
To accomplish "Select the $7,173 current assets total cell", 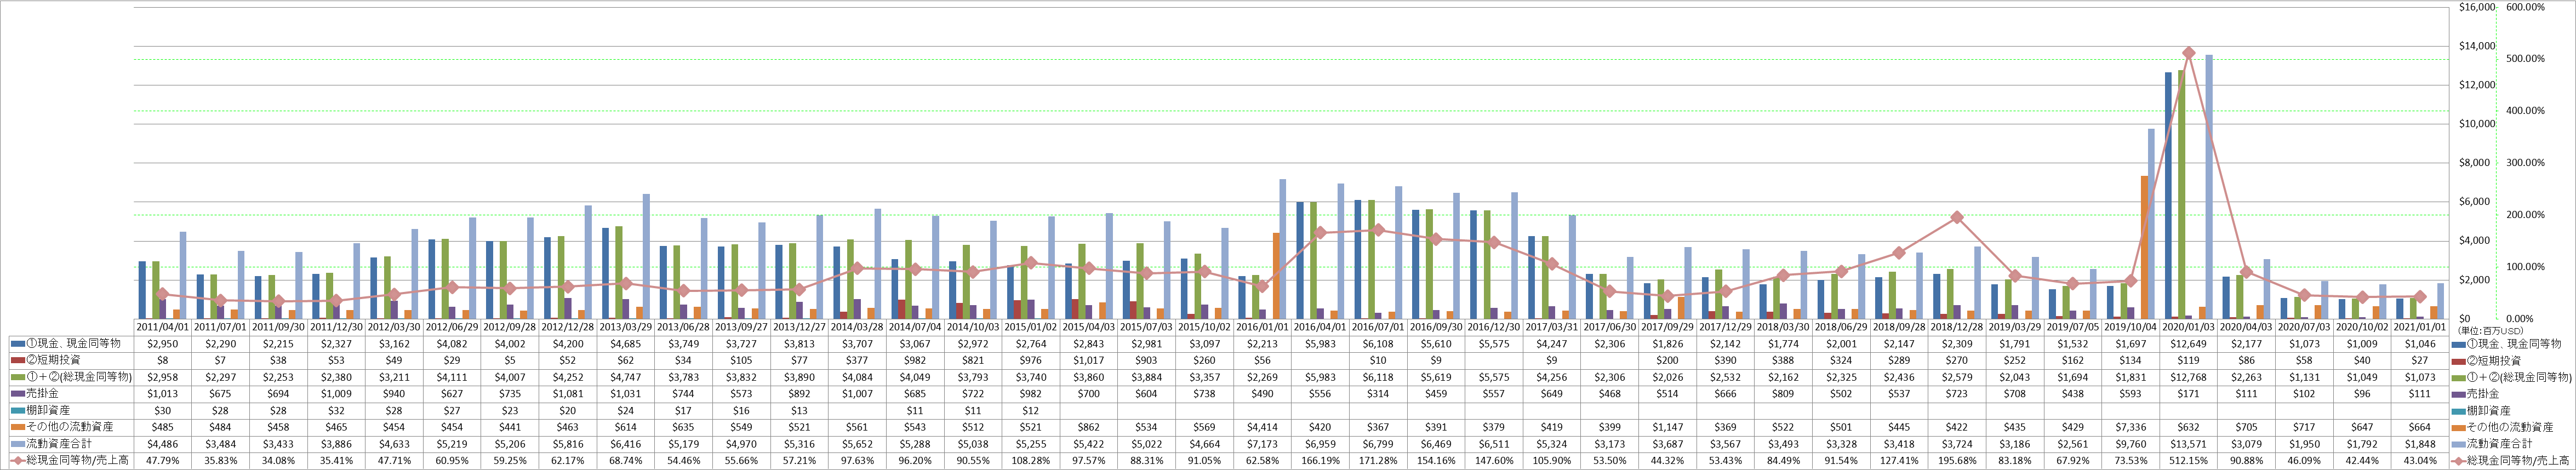I will (x=1262, y=443).
